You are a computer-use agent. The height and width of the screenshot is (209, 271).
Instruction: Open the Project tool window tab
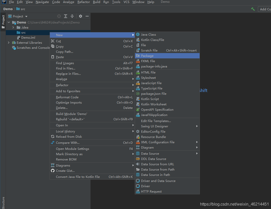tap(3, 22)
